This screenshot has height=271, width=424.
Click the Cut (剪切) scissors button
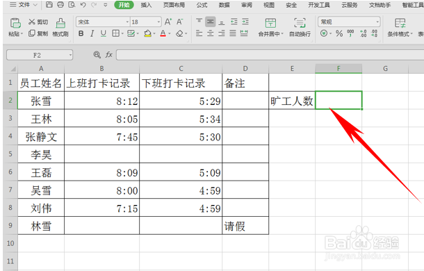[38, 22]
